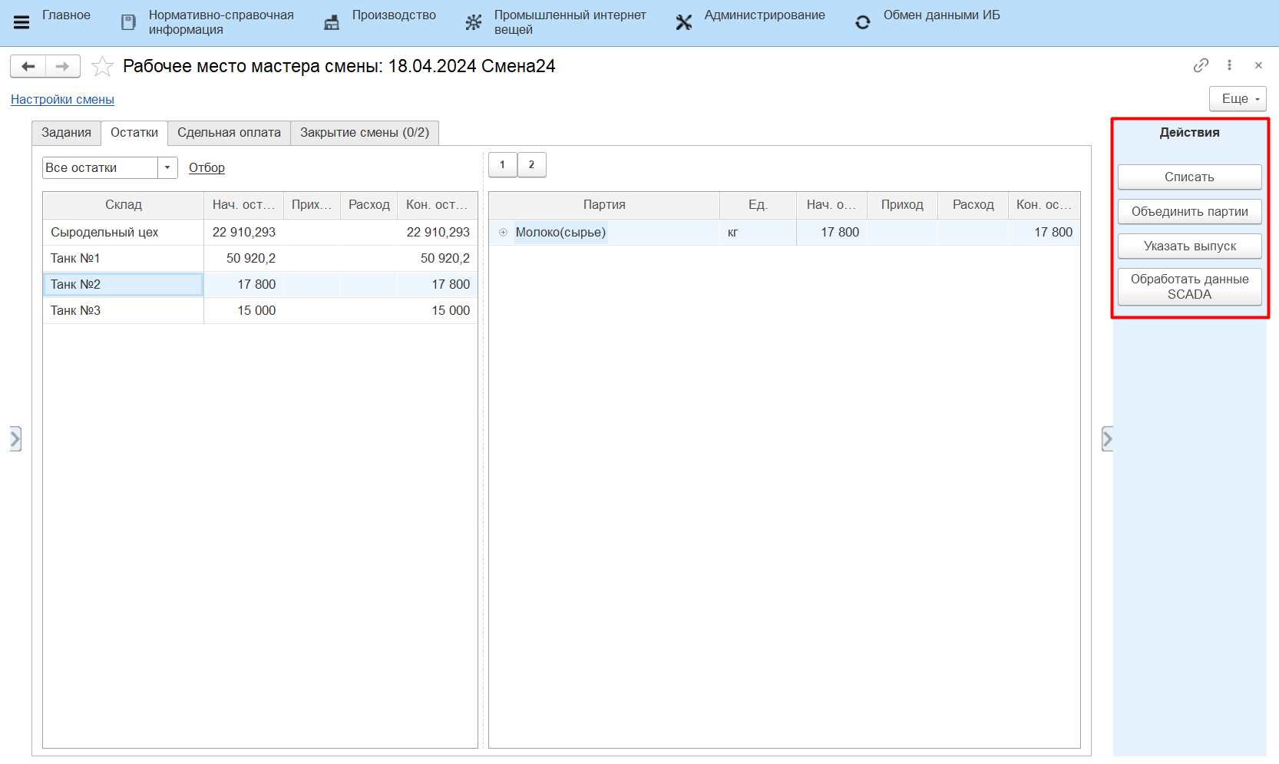Open the Настройки смены link
Image resolution: width=1279 pixels, height=764 pixels.
(62, 100)
